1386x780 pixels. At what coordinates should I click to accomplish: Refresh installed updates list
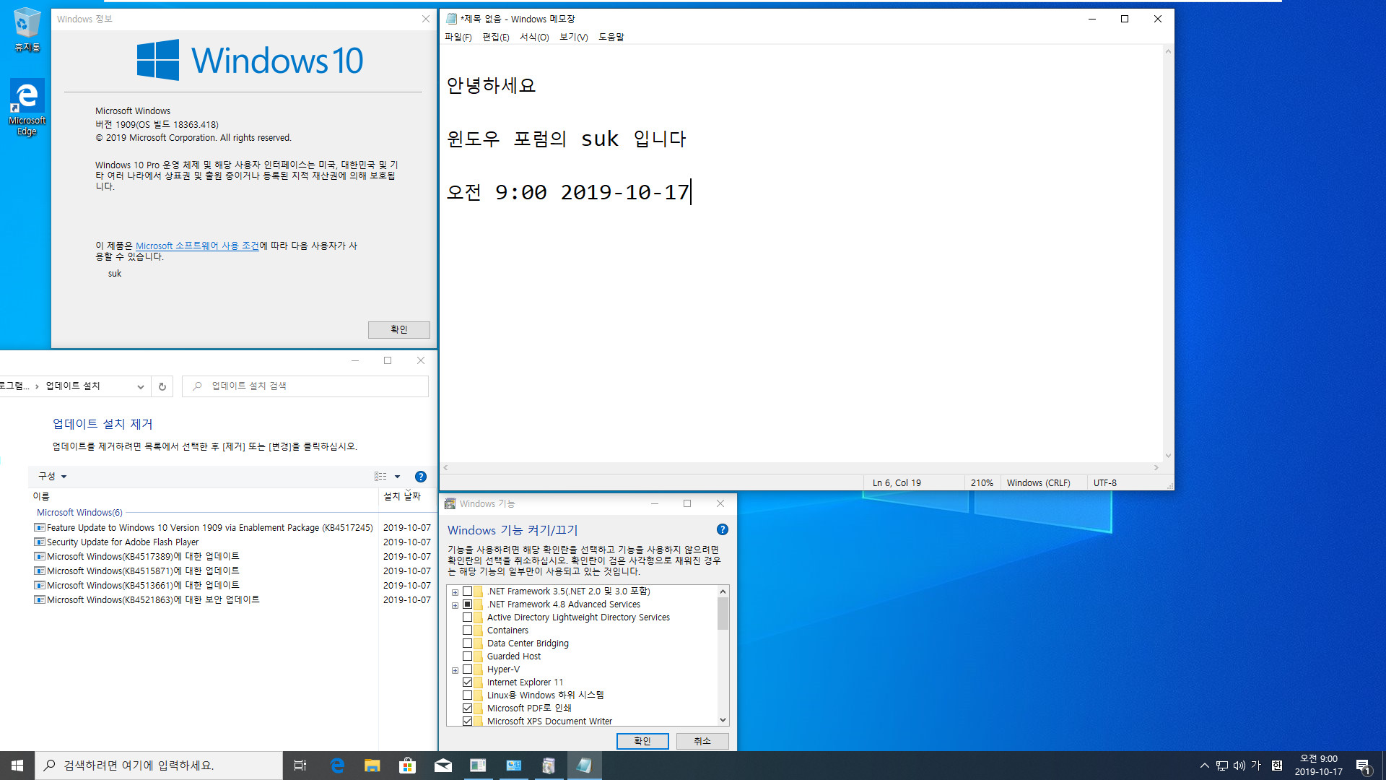coord(162,386)
